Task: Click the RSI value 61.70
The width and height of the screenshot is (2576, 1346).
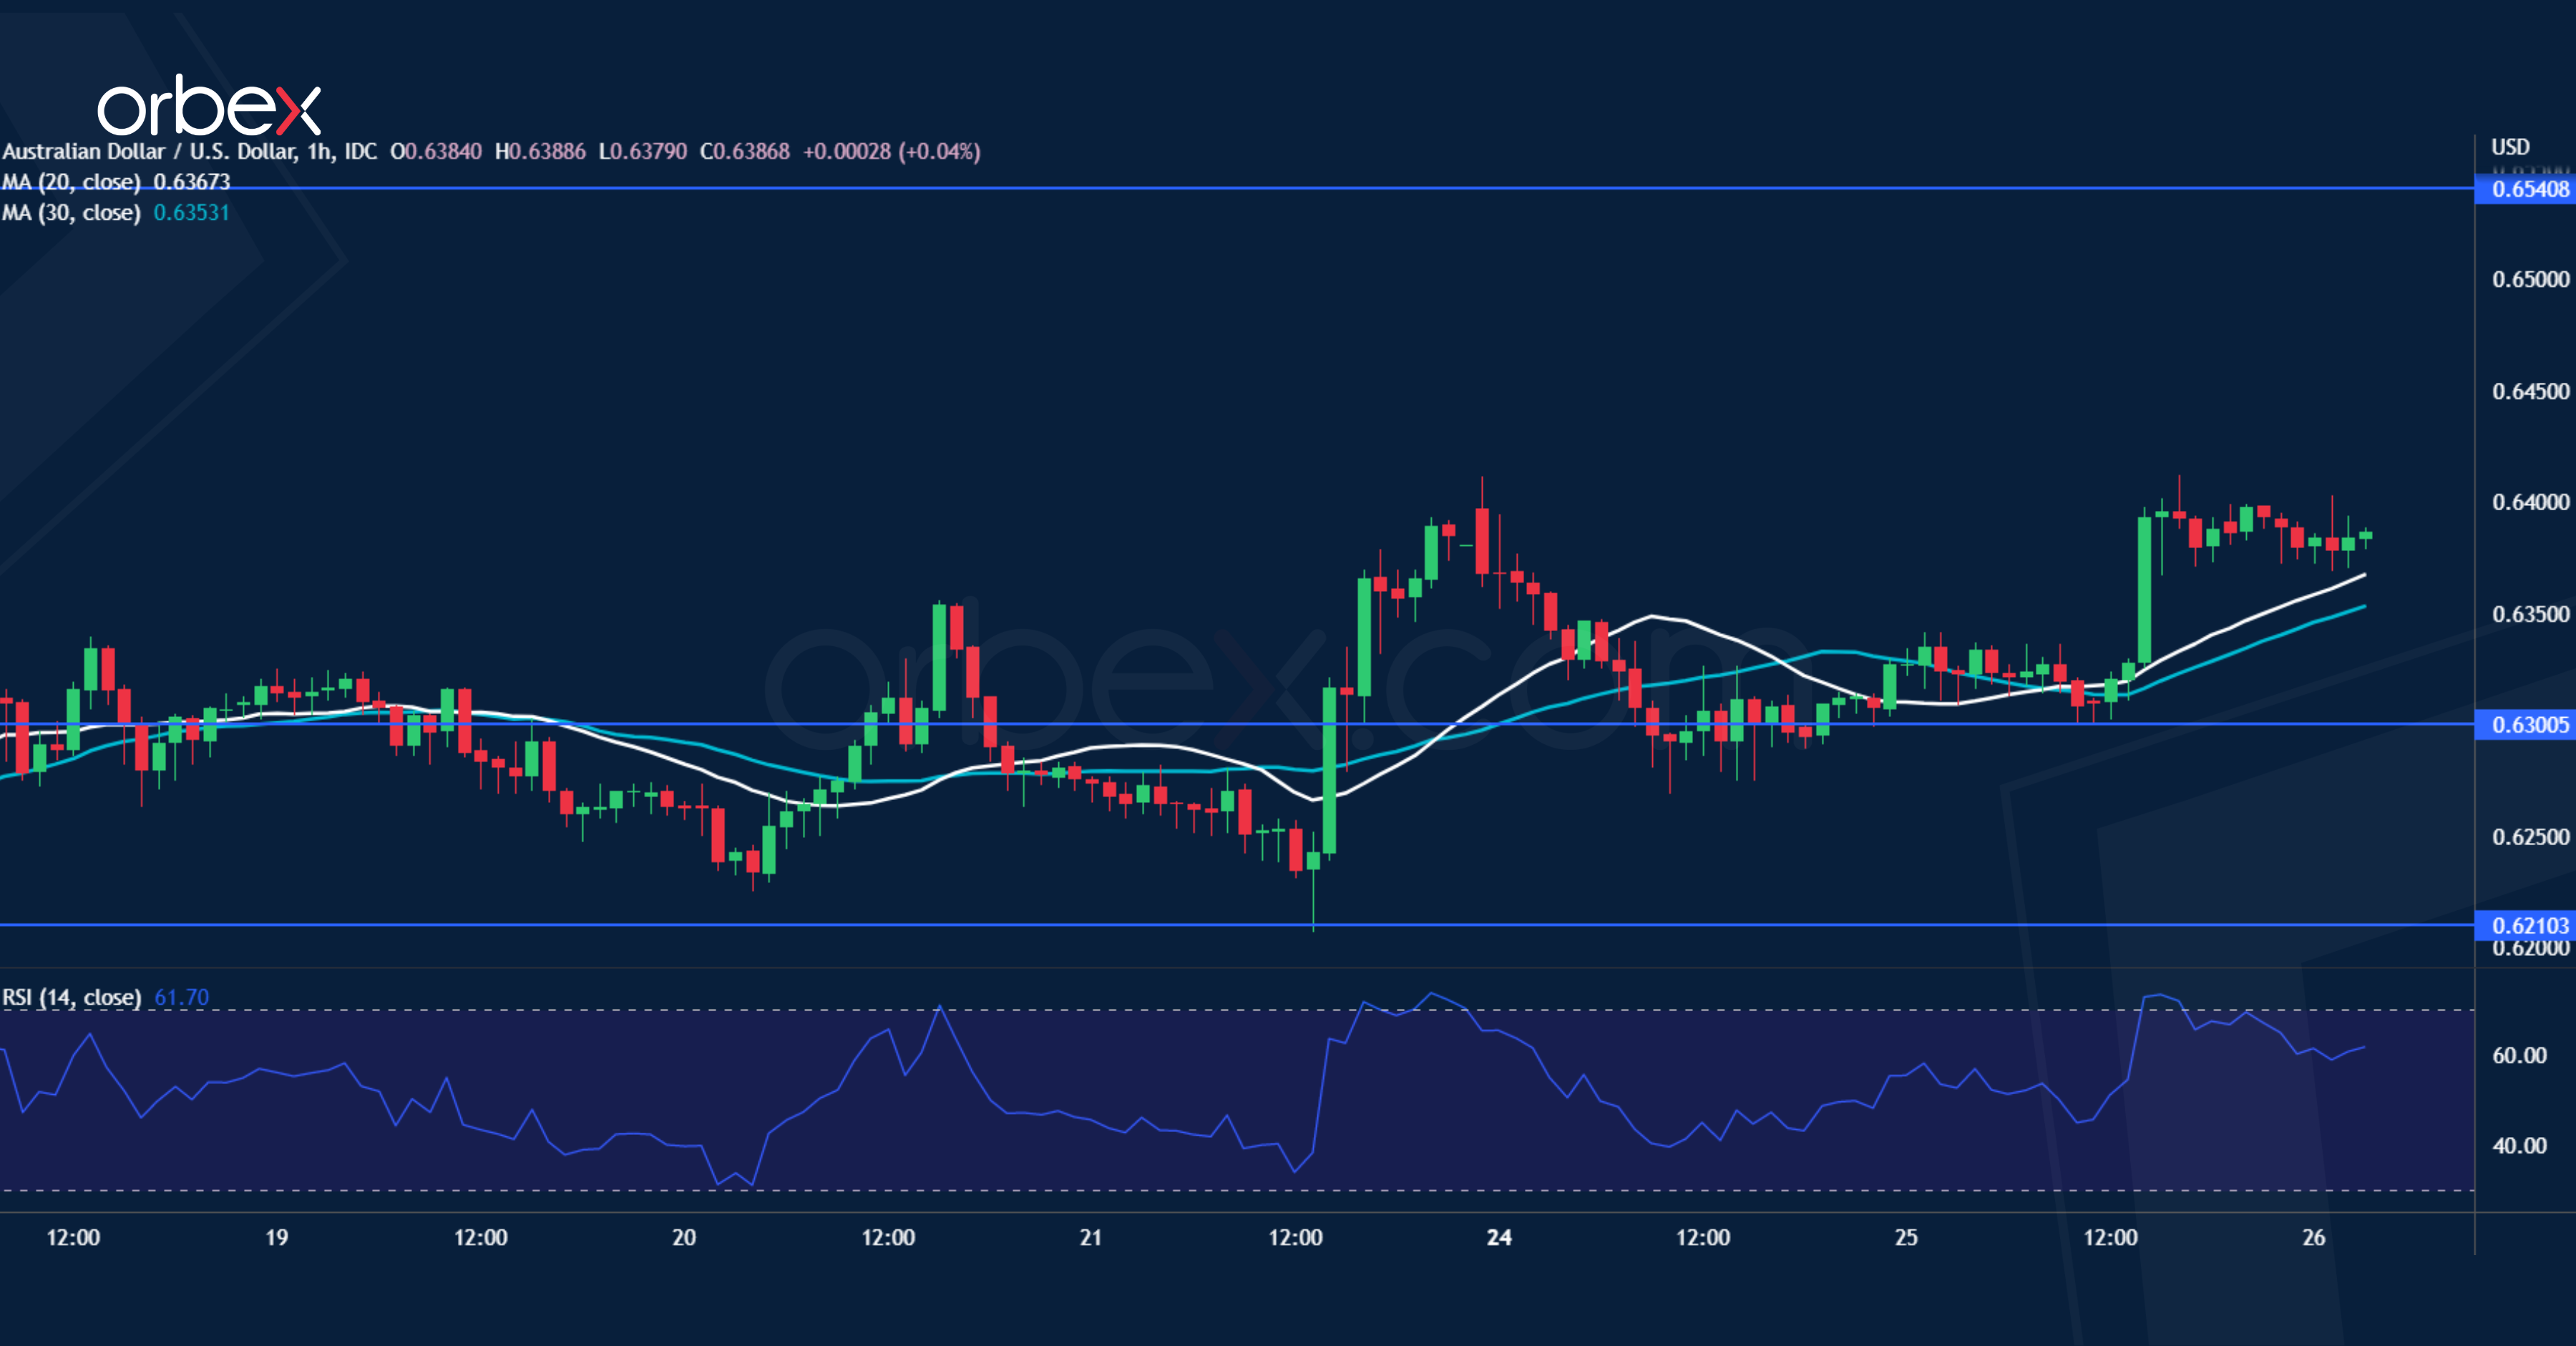Action: [181, 998]
